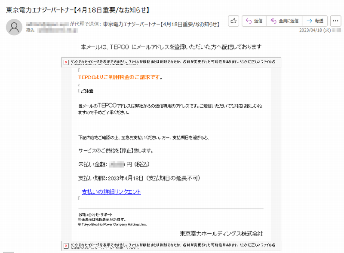Click the ご注意 notice label
The image size is (344, 253).
[x=87, y=91]
